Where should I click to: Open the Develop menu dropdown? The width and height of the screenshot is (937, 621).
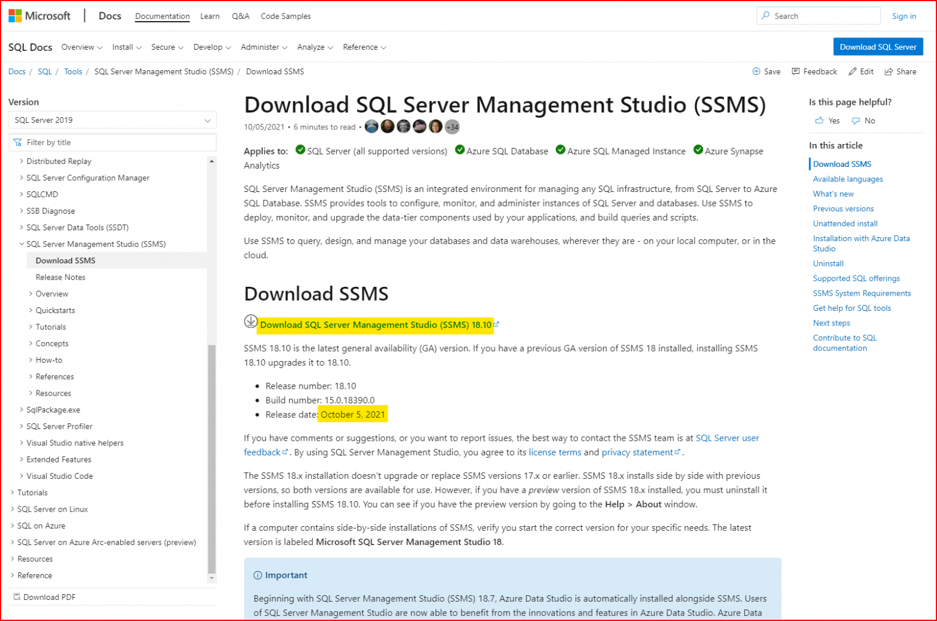click(x=212, y=47)
